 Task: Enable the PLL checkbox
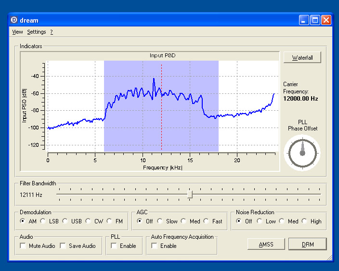pyautogui.click(x=114, y=246)
